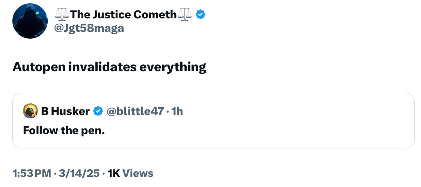The width and height of the screenshot is (421, 187).
Task: Open The Justice Cometh hooded profile avatar
Action: (x=30, y=21)
